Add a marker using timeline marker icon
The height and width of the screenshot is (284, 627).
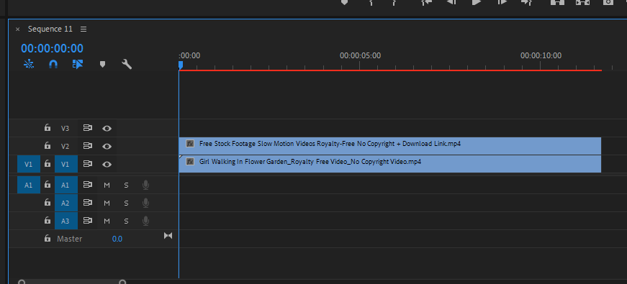(102, 64)
